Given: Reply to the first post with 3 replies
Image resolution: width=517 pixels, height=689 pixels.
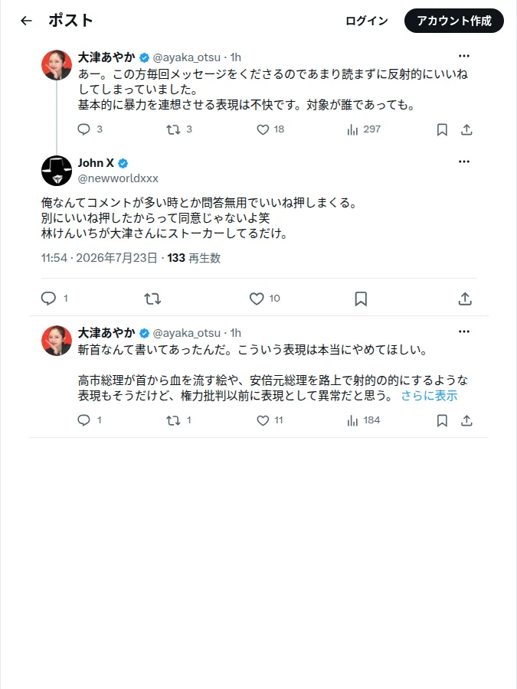Looking at the screenshot, I should (x=90, y=129).
